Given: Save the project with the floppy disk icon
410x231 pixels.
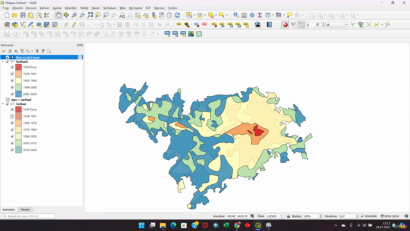Looking at the screenshot, I should pyautogui.click(x=23, y=15).
